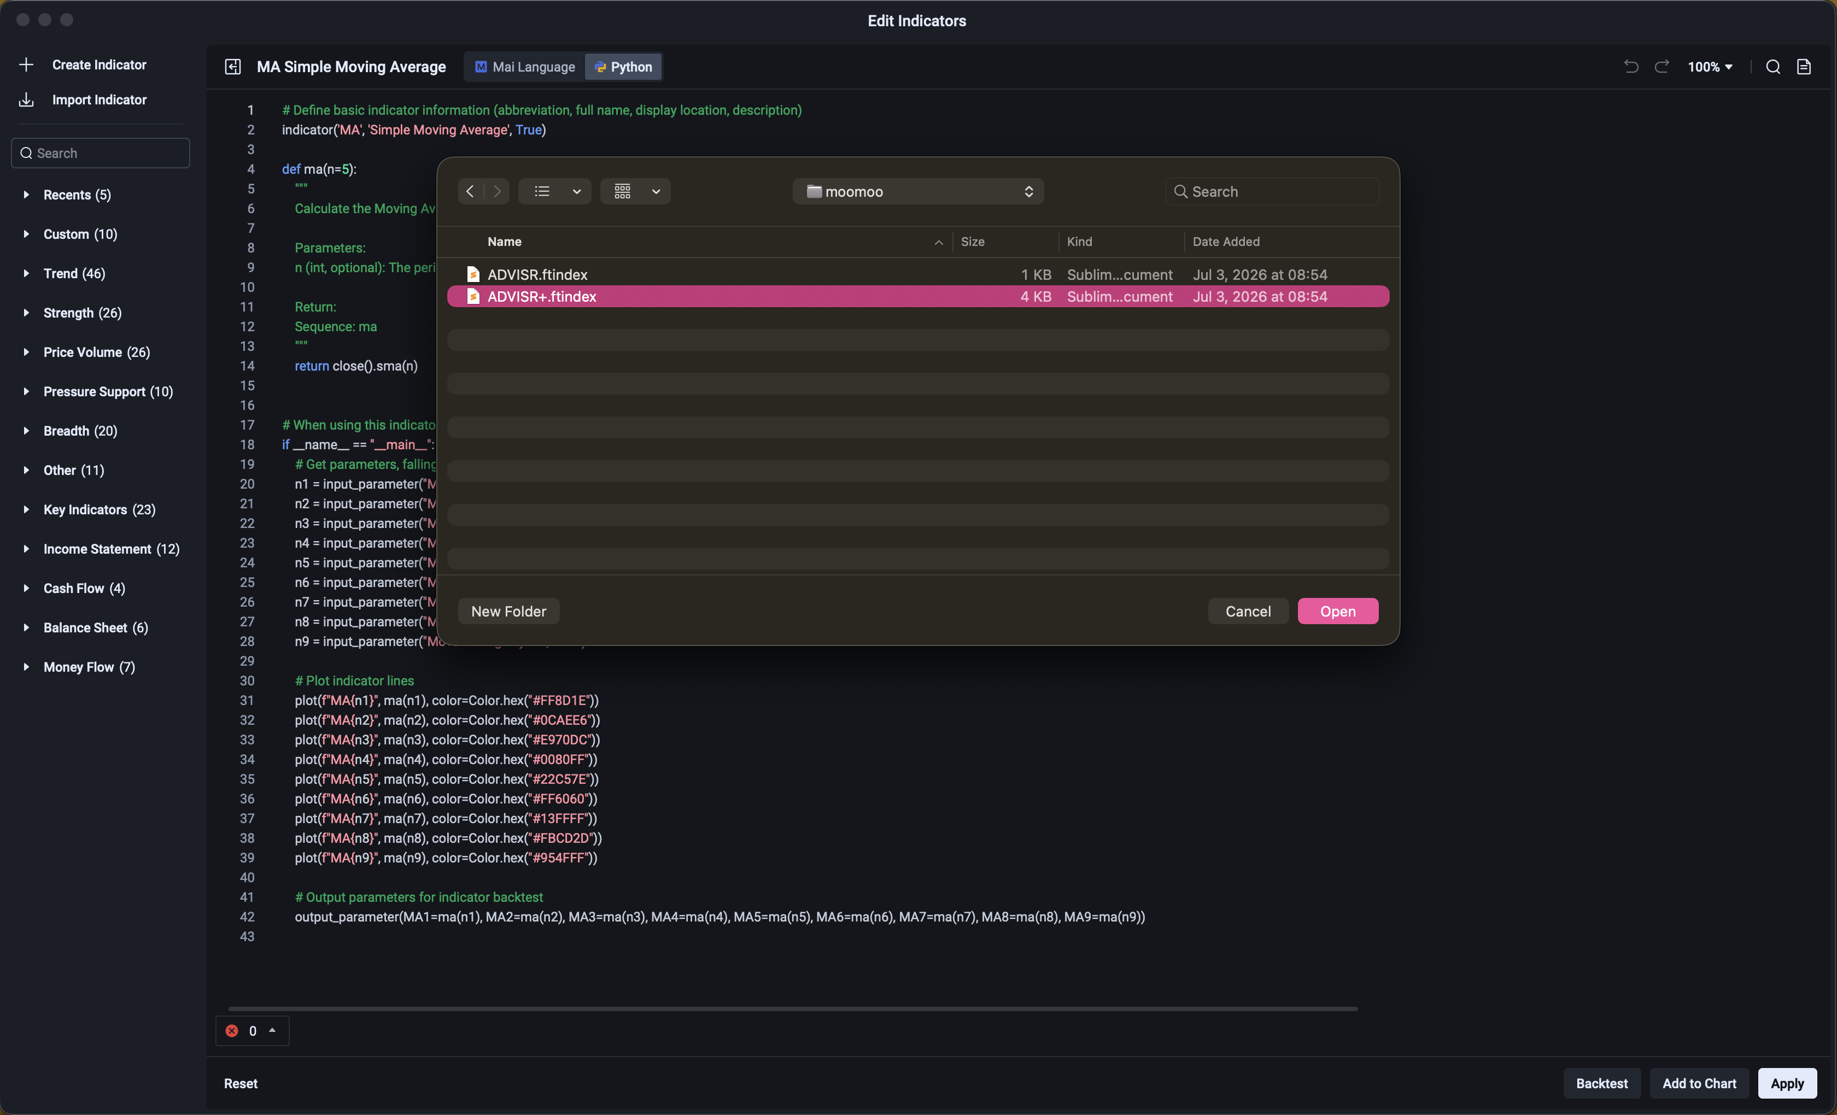Click the '# Plot indicator lines' comment
1837x1115 pixels.
[354, 680]
